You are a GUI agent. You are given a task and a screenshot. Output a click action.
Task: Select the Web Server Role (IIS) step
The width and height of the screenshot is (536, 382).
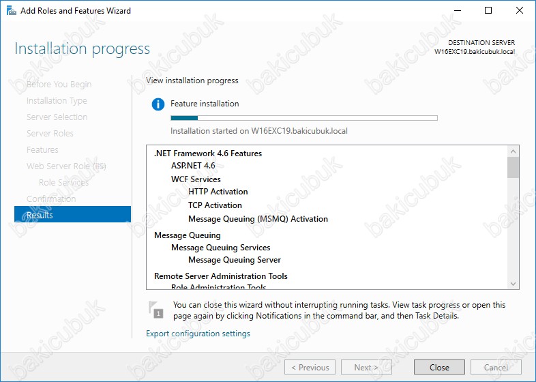pyautogui.click(x=66, y=166)
